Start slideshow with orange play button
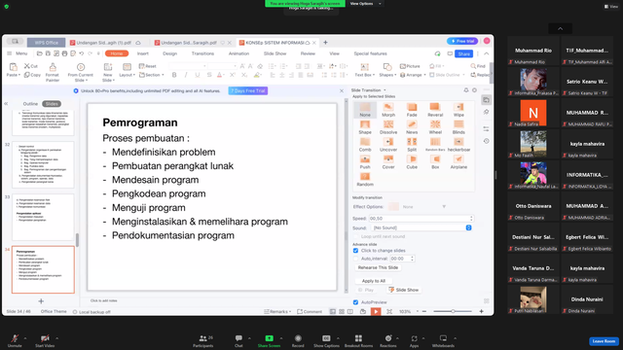Viewport: 623px width, 350px height. (376, 311)
